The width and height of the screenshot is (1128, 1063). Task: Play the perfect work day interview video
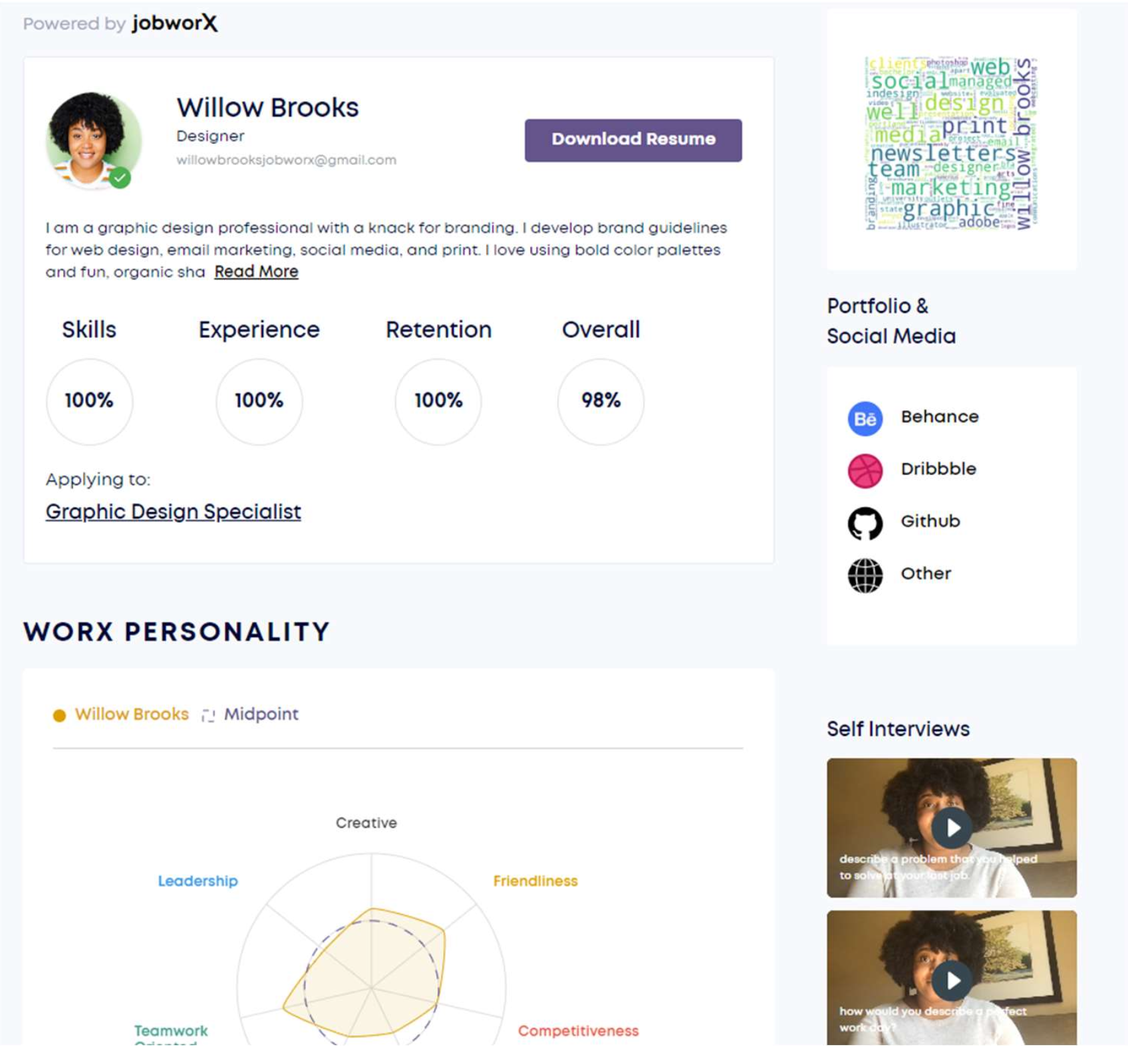[951, 979]
